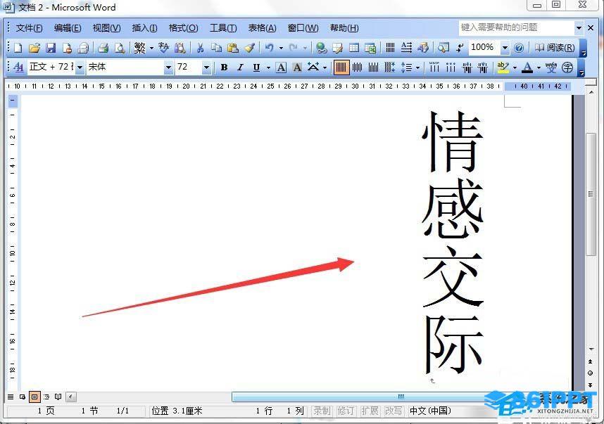Print the document with printer icon
The image size is (604, 424).
pyautogui.click(x=103, y=48)
